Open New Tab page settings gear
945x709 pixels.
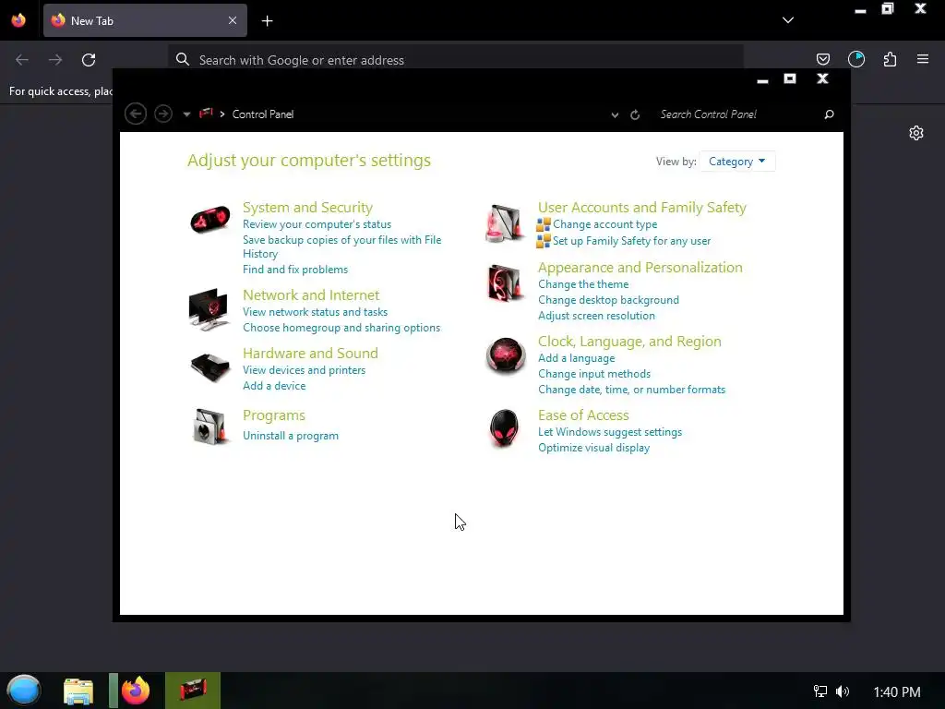[x=916, y=133]
